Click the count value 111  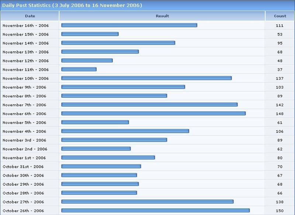280,25
